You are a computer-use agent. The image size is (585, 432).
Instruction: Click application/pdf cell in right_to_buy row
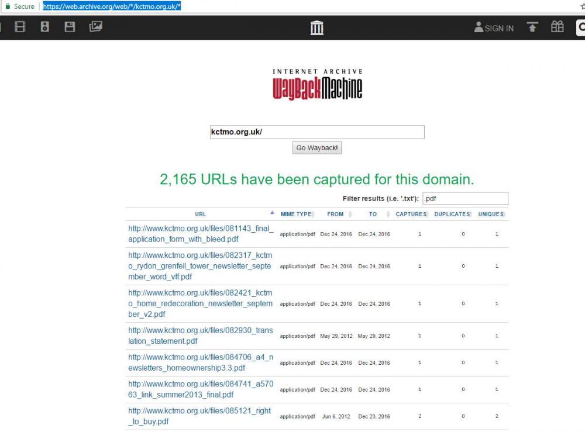point(297,416)
